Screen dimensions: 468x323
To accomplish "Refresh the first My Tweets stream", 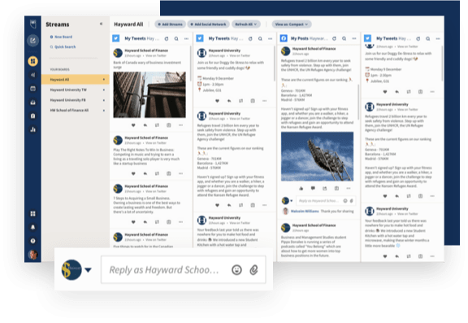I will point(167,38).
